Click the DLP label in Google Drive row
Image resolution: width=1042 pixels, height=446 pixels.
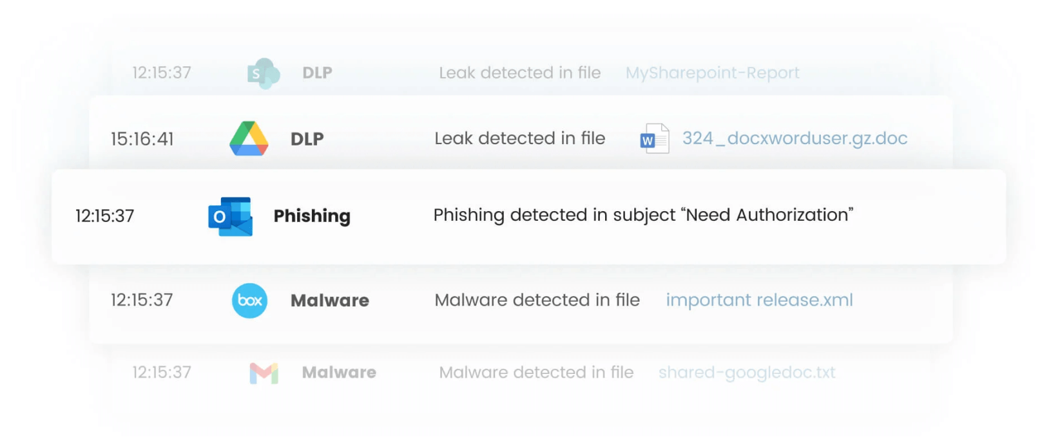tap(307, 139)
